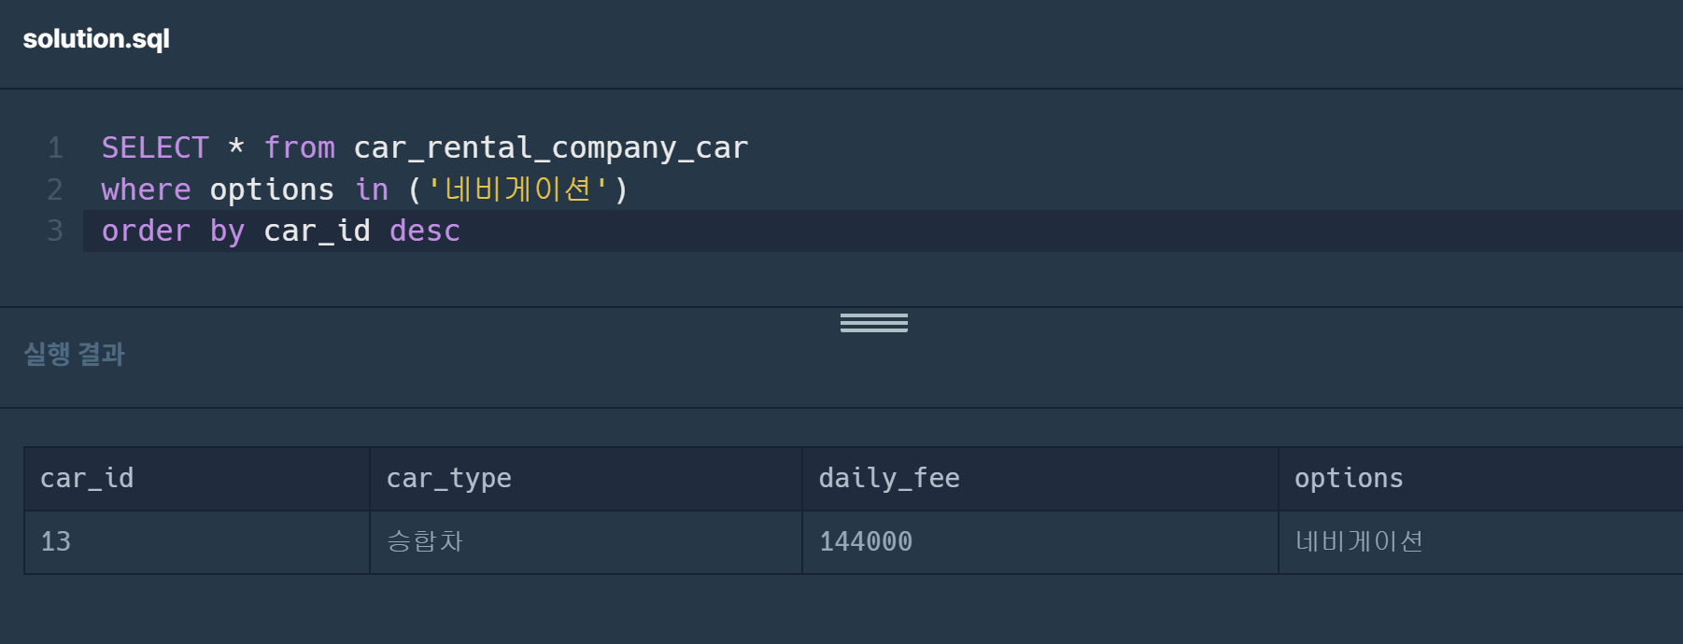This screenshot has width=1683, height=644.
Task: Click the solution.sql file tab
Action: [96, 39]
